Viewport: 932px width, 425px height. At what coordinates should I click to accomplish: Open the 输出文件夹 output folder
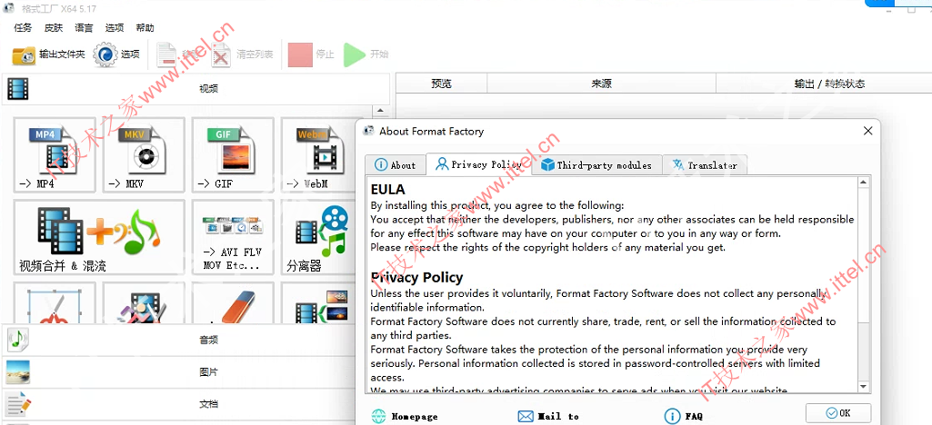click(49, 54)
